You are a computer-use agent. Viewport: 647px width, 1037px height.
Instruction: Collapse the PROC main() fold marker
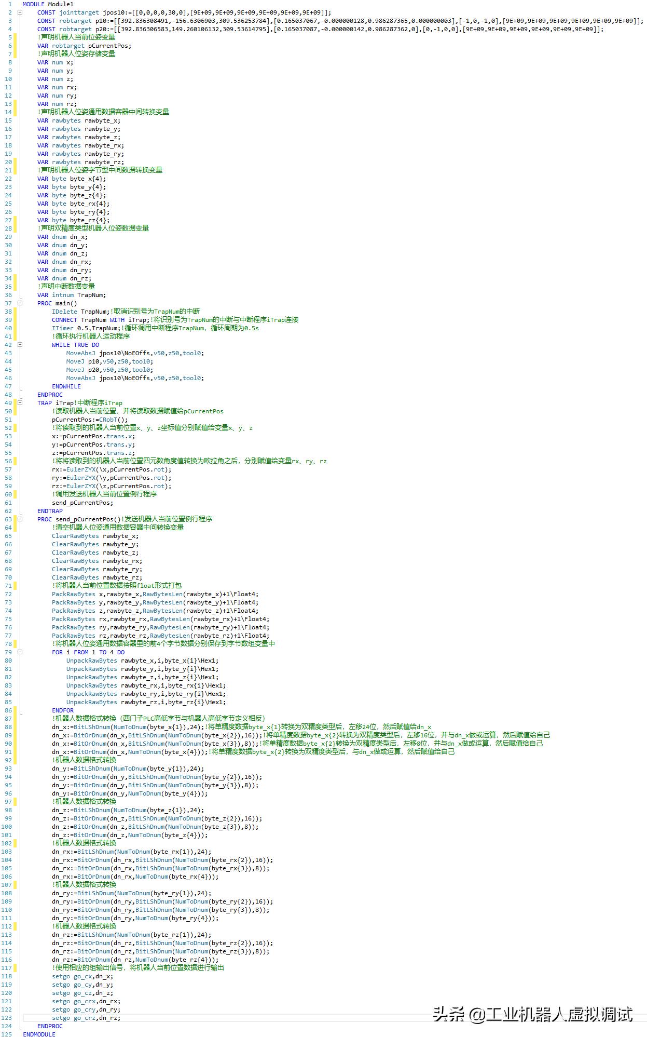pyautogui.click(x=20, y=303)
